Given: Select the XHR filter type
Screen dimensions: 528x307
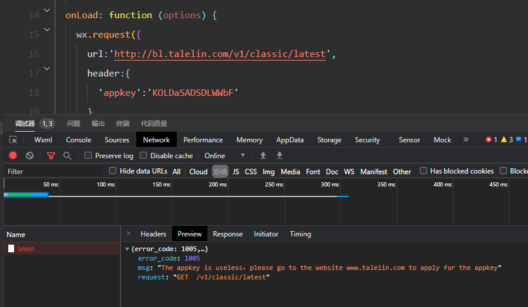Looking at the screenshot, I should pos(220,172).
